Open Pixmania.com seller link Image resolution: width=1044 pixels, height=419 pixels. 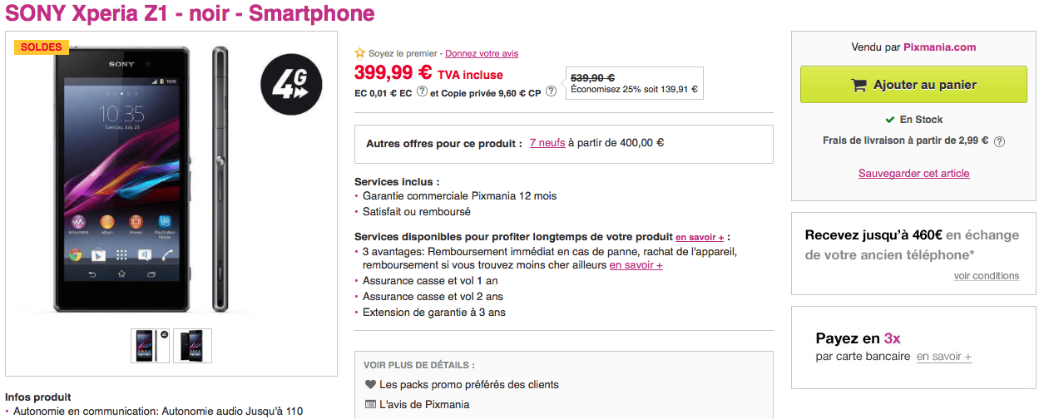tap(940, 47)
